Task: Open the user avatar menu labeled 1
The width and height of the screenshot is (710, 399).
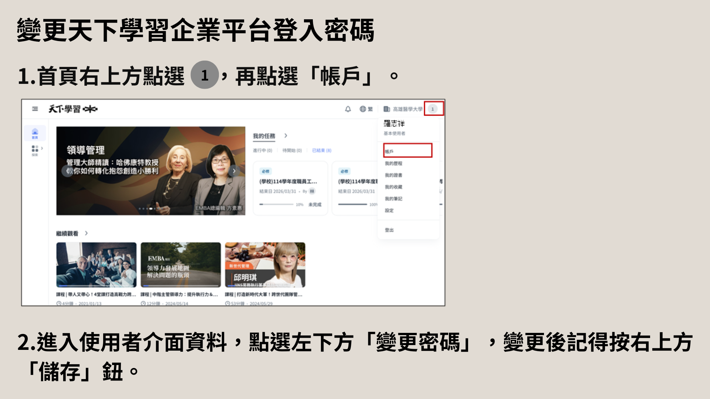Action: [433, 109]
